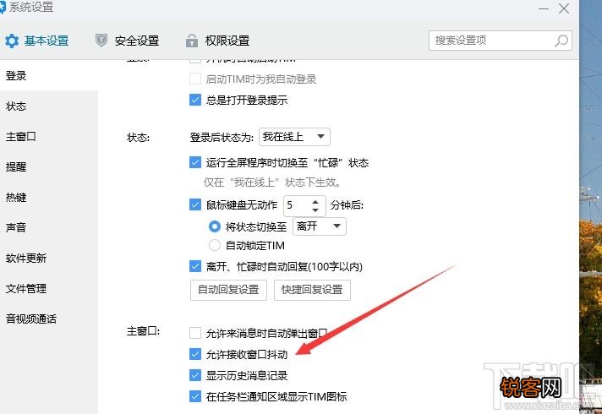Image resolution: width=602 pixels, height=414 pixels.
Task: Click the TIM logo in title bar
Action: click(x=3, y=7)
